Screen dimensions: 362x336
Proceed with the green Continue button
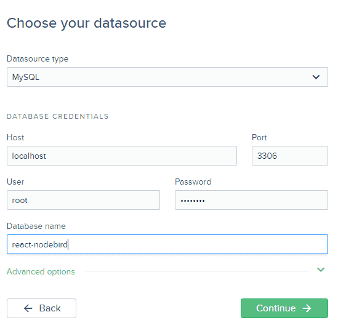284,308
